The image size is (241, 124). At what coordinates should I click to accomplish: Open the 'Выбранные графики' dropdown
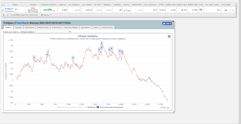(46, 32)
